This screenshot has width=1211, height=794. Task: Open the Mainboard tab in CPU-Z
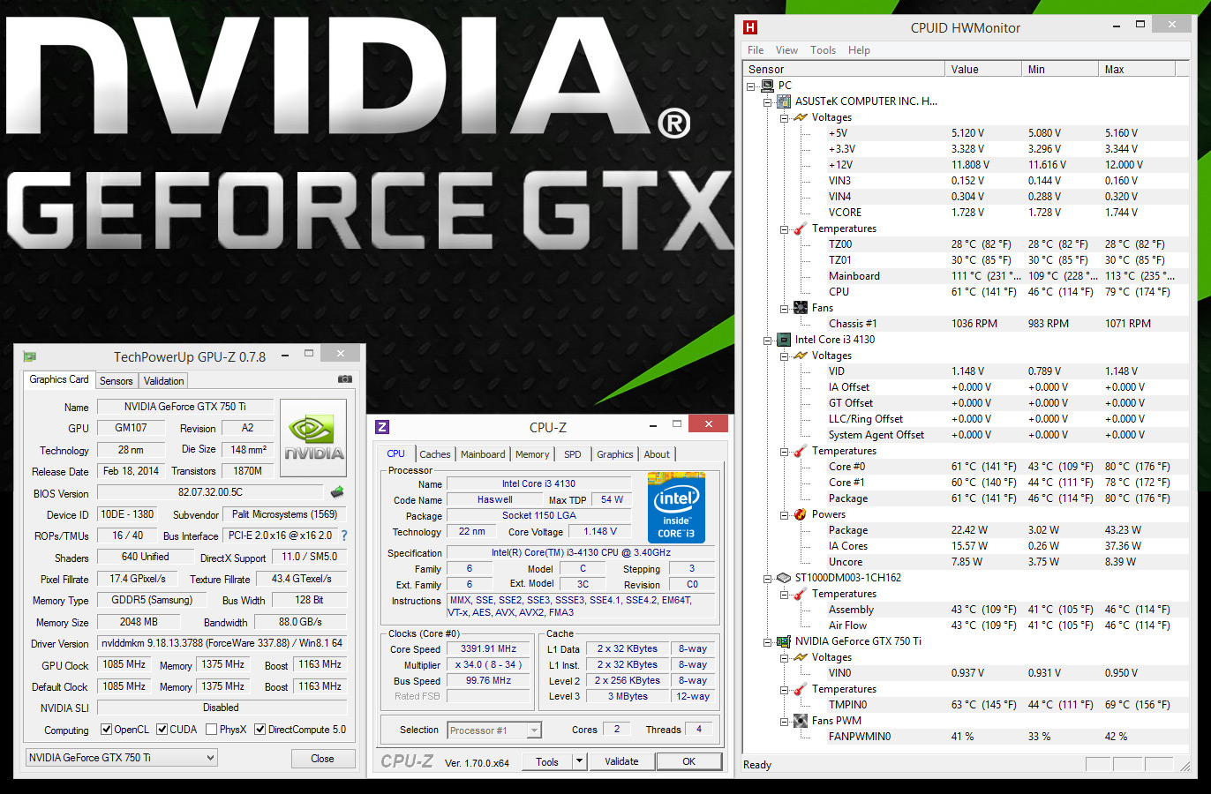coord(483,454)
